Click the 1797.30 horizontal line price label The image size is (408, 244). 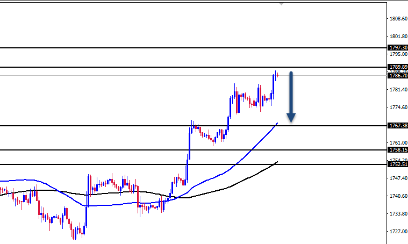coord(398,48)
